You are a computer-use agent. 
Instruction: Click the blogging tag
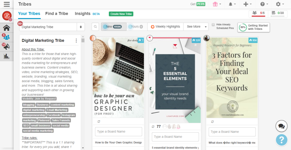(29, 105)
